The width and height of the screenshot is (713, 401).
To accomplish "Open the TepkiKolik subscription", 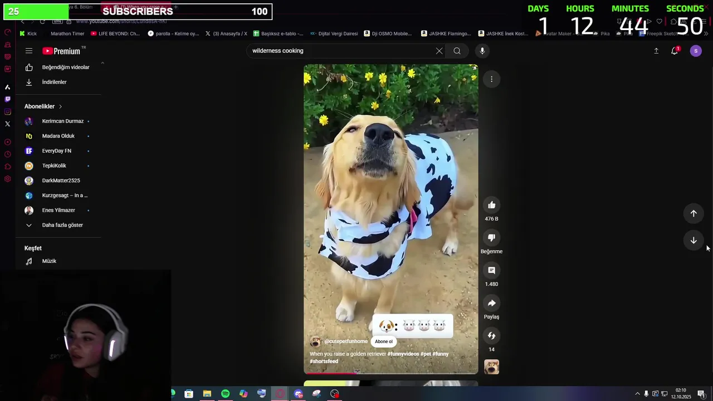I will point(58,165).
